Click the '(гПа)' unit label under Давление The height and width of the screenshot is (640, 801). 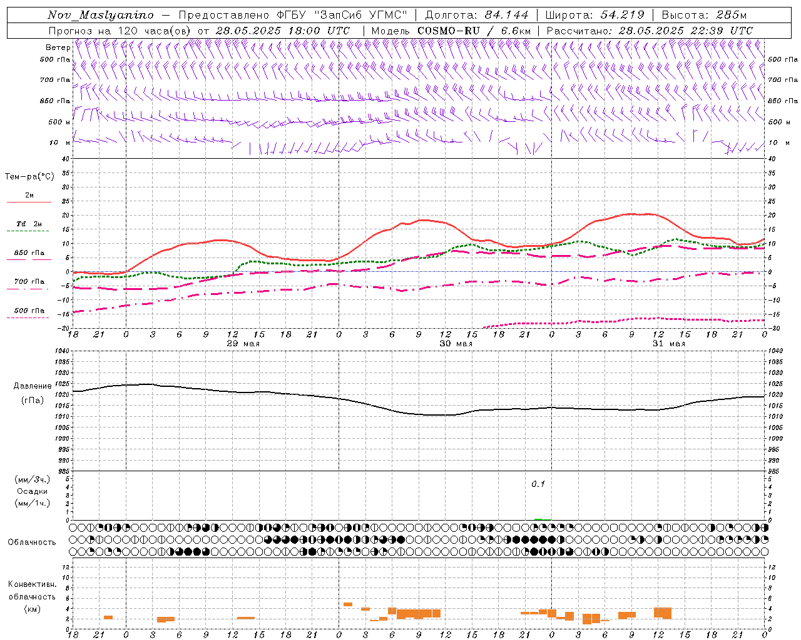[32, 400]
